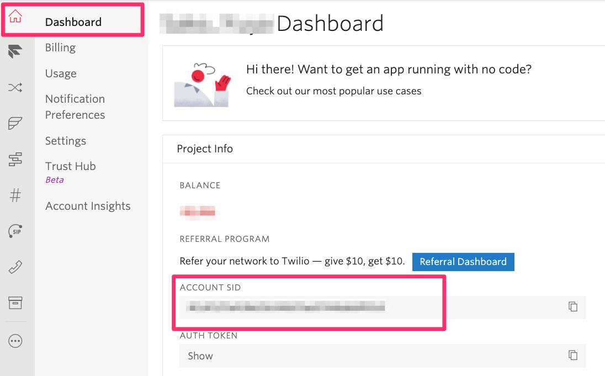
Task: Expand the All Products ellipsis icon
Action: coord(15,341)
